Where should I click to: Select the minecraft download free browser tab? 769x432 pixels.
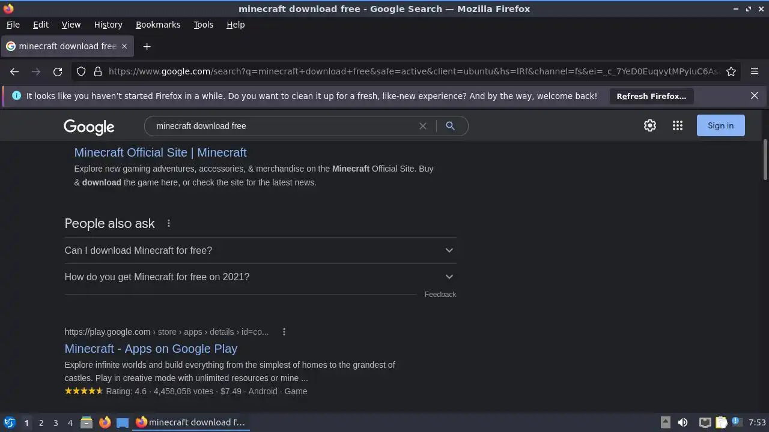[x=67, y=46]
